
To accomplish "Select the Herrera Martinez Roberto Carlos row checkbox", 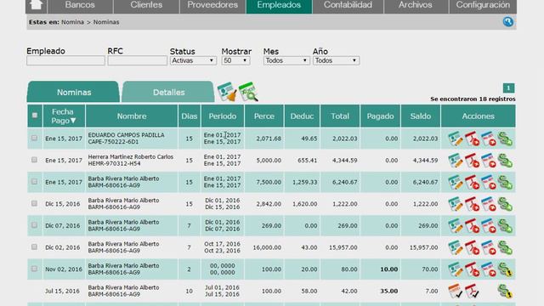I will (x=34, y=160).
